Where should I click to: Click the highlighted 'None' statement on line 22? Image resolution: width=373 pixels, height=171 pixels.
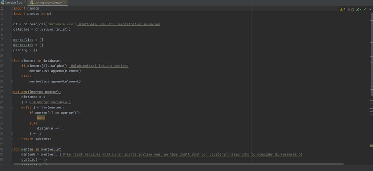[x=41, y=118]
